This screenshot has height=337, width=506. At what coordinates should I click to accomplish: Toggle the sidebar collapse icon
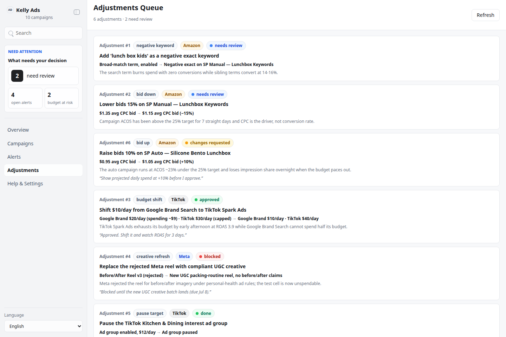pyautogui.click(x=77, y=12)
